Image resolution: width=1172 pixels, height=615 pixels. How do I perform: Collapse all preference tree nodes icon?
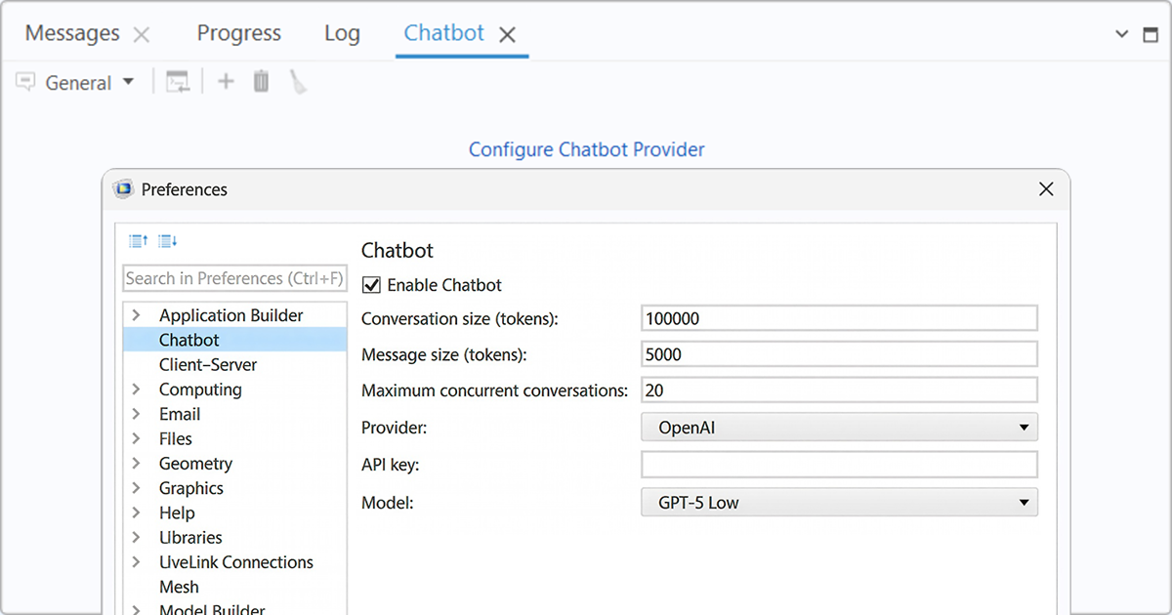tap(139, 241)
